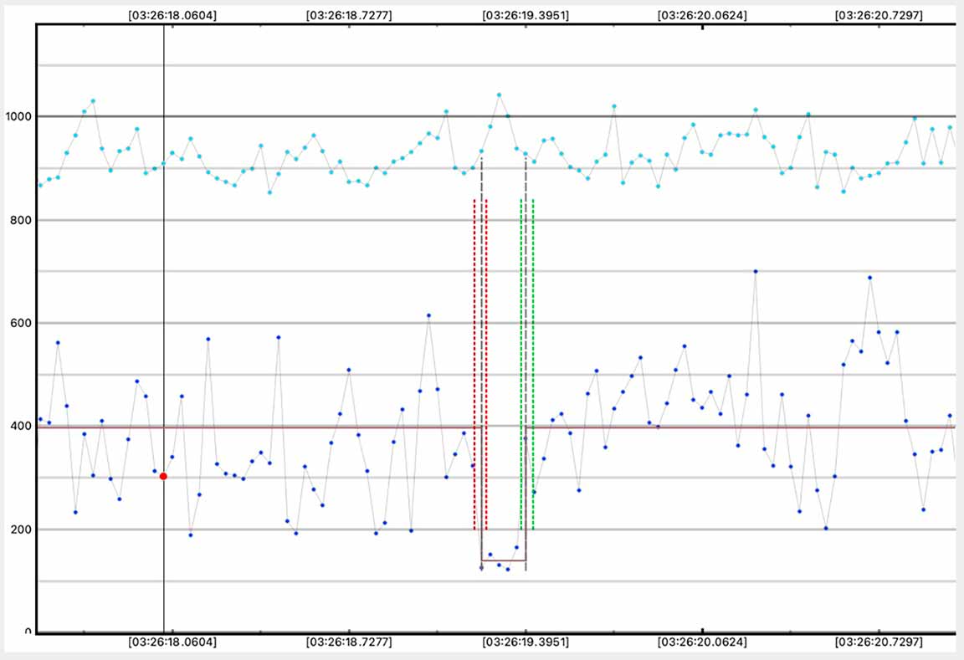Select the dark blue peak point near 700
The image size is (964, 660).
[x=755, y=271]
